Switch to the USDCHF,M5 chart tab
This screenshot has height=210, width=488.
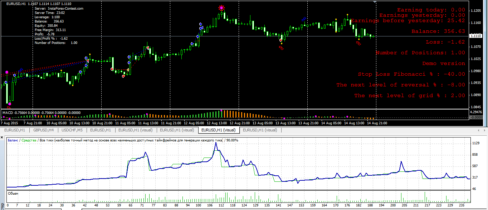(x=72, y=130)
